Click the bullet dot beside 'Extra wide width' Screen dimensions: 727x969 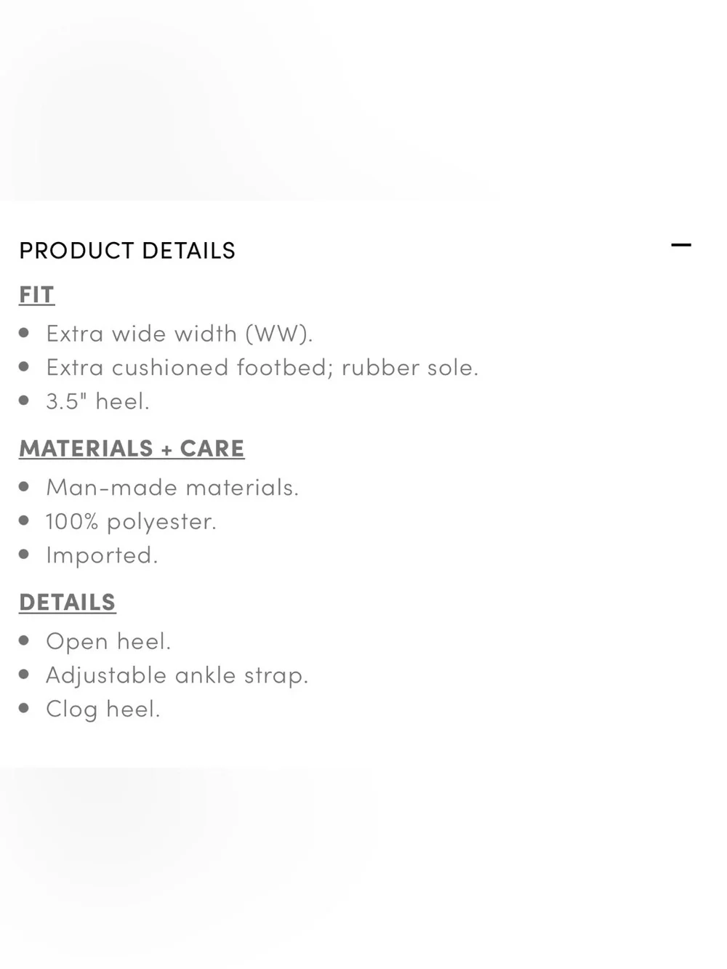pos(24,333)
